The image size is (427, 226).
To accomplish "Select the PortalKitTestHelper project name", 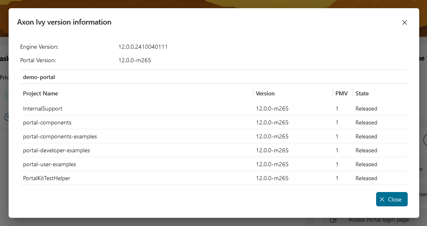I will [x=46, y=178].
